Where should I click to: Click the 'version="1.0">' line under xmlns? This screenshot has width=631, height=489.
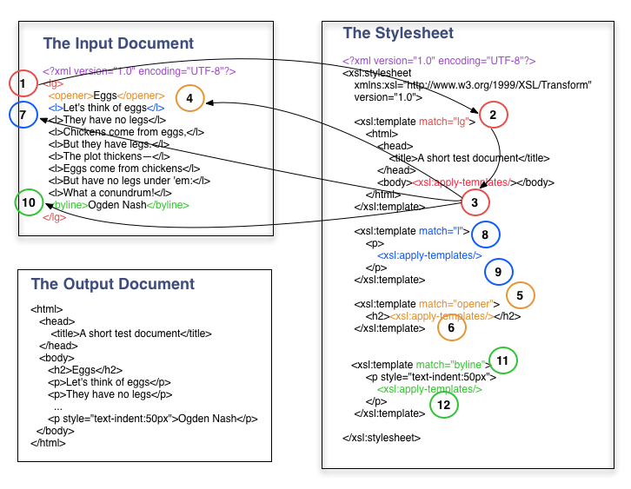coord(388,97)
